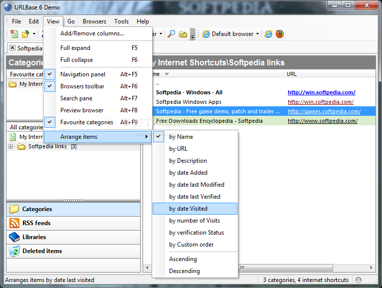Click the Libraries navigation button
Image resolution: width=382 pixels, height=288 pixels.
coord(73,237)
